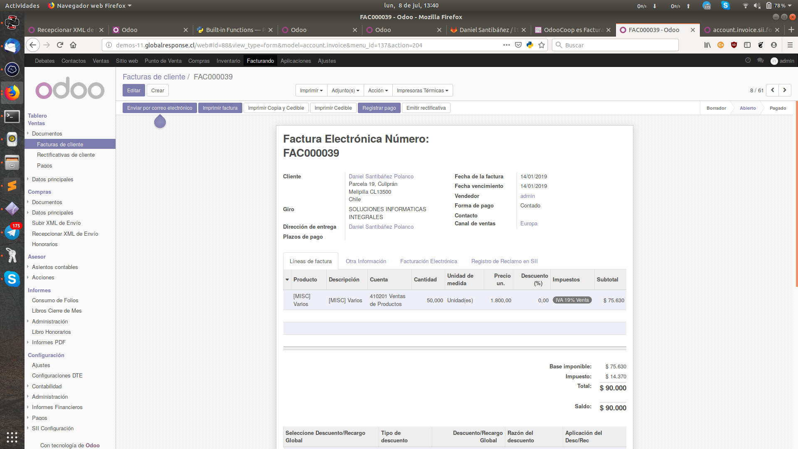
Task: Open the Impresoras Térmicas dropdown
Action: click(x=422, y=90)
